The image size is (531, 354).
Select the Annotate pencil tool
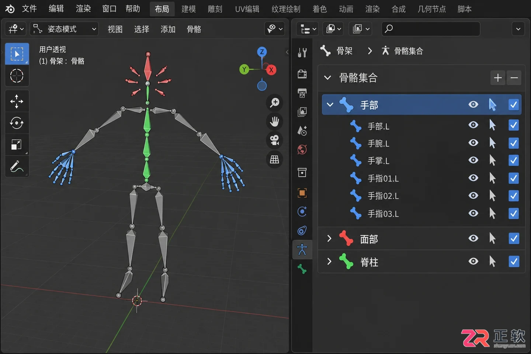coord(17,166)
